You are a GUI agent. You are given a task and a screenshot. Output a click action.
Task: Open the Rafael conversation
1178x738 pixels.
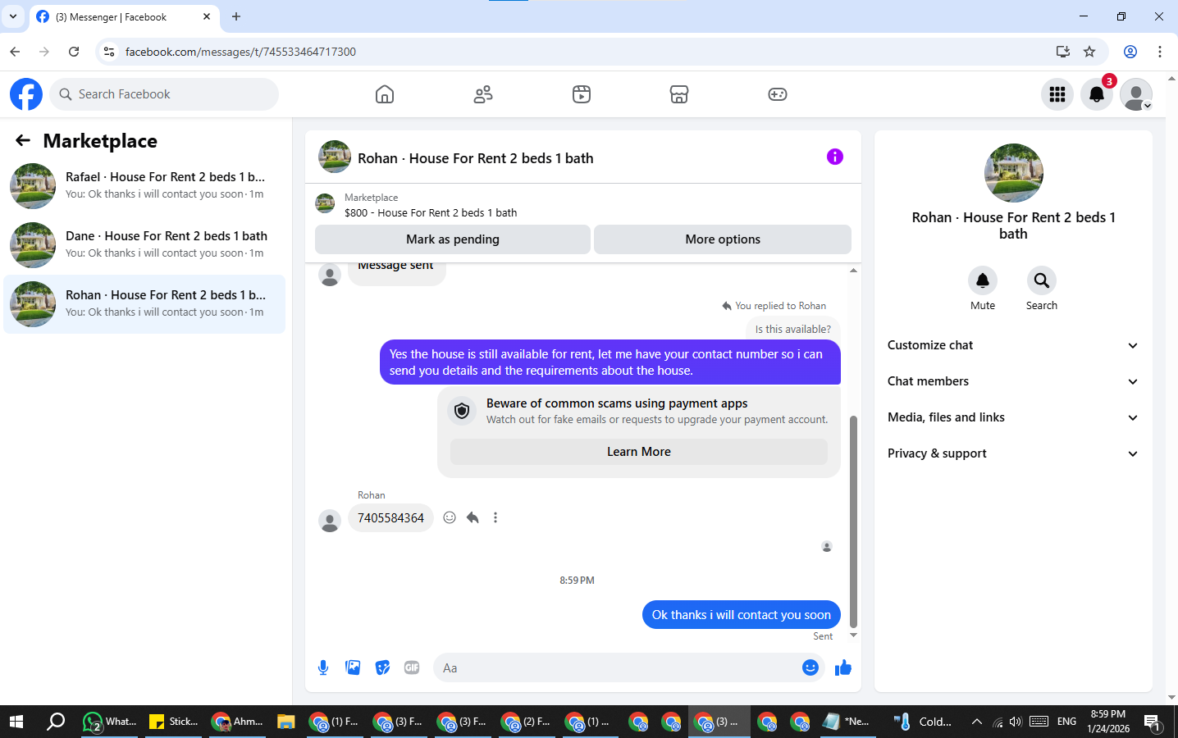pyautogui.click(x=144, y=186)
